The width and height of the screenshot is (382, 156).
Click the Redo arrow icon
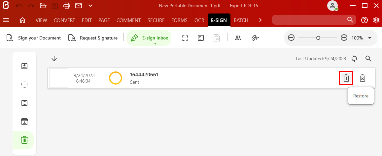(x=31, y=6)
